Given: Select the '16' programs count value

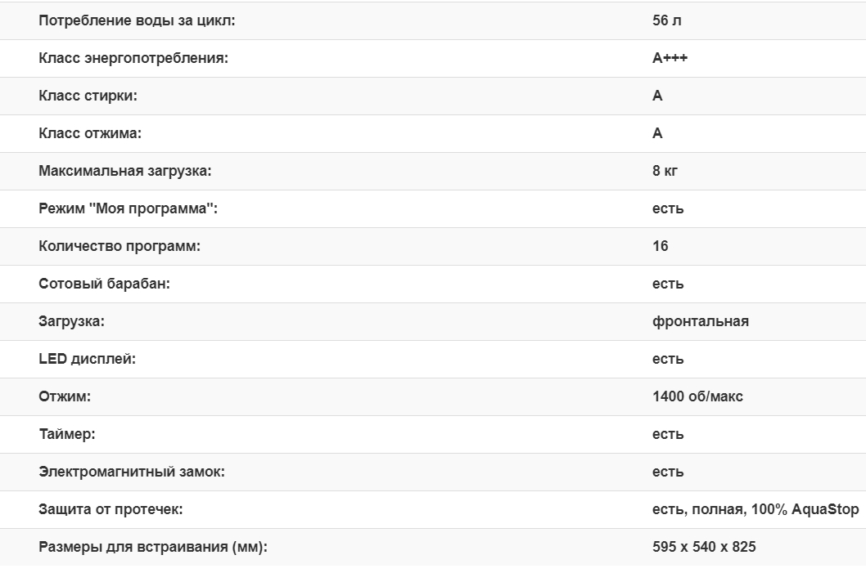Looking at the screenshot, I should [660, 246].
